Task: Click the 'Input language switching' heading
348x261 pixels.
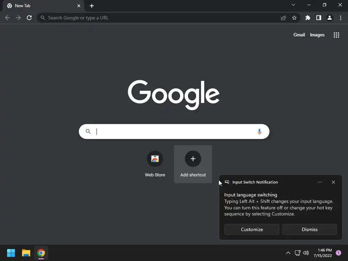Action: (x=250, y=195)
